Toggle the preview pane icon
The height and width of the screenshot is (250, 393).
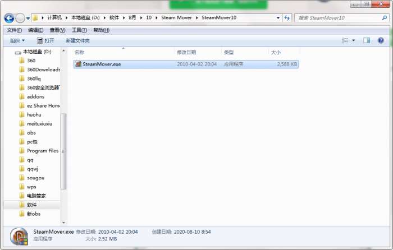click(x=367, y=40)
